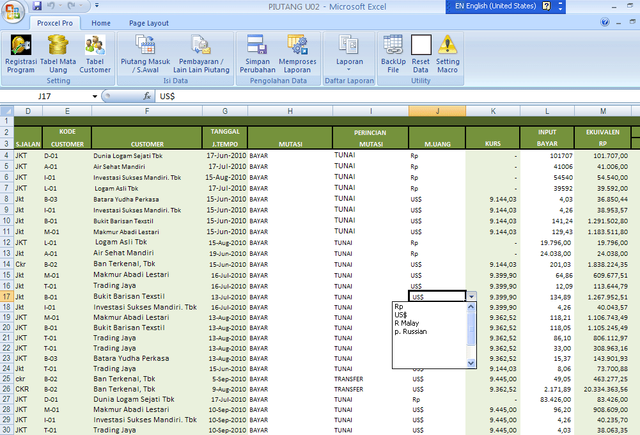
Task: Click the currency list scrollbar thumb
Action: click(471, 328)
